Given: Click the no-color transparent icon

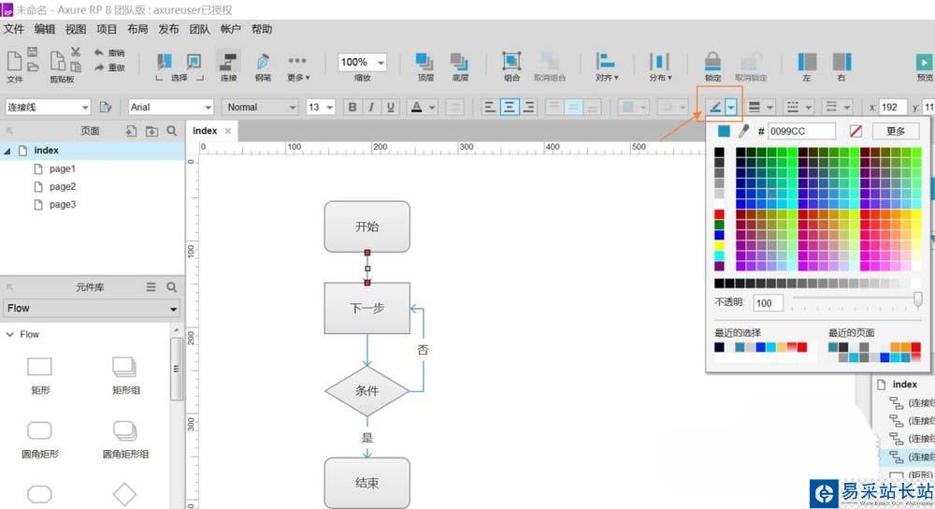Looking at the screenshot, I should (x=855, y=131).
